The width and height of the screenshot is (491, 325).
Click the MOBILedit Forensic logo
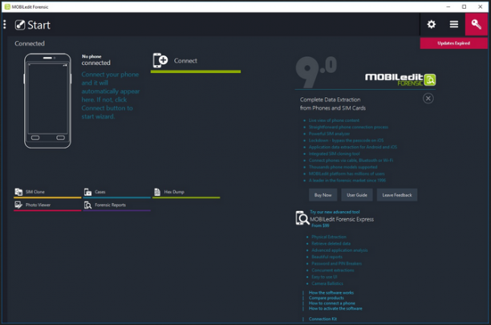coord(400,79)
